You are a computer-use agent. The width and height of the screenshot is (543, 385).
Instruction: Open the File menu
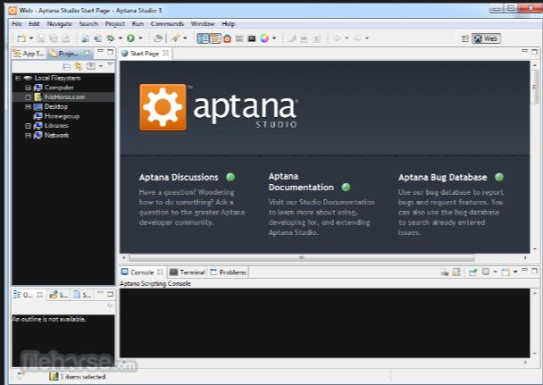(x=16, y=23)
